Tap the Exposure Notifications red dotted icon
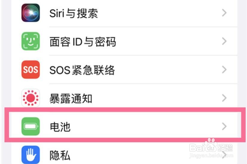Screen dimensions: 247x164 click(x=31, y=98)
